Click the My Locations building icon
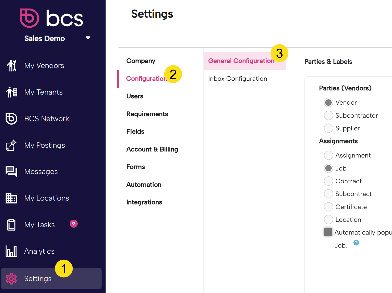Image resolution: width=392 pixels, height=293 pixels. tap(11, 198)
